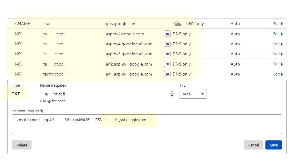The width and height of the screenshot is (297, 167).
Task: Expand Edit for alt2.aspmx.l.google.com record
Action: [x=278, y=64]
